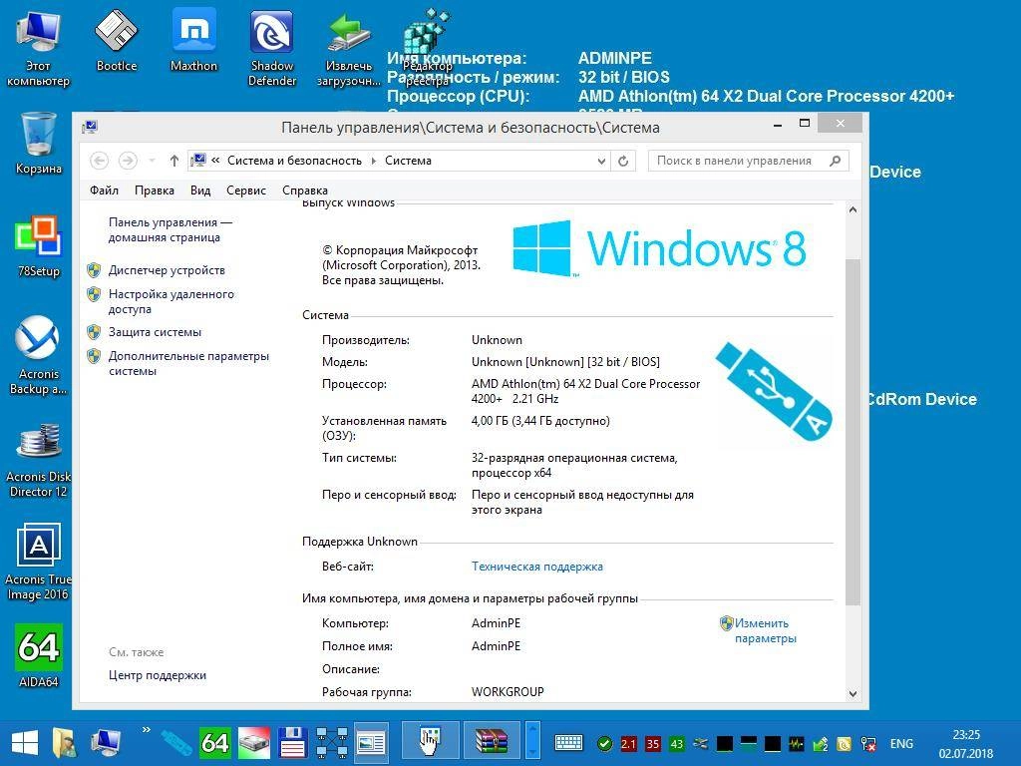This screenshot has height=766, width=1021.
Task: Open the Shadow Defender desktop shortcut
Action: click(272, 48)
